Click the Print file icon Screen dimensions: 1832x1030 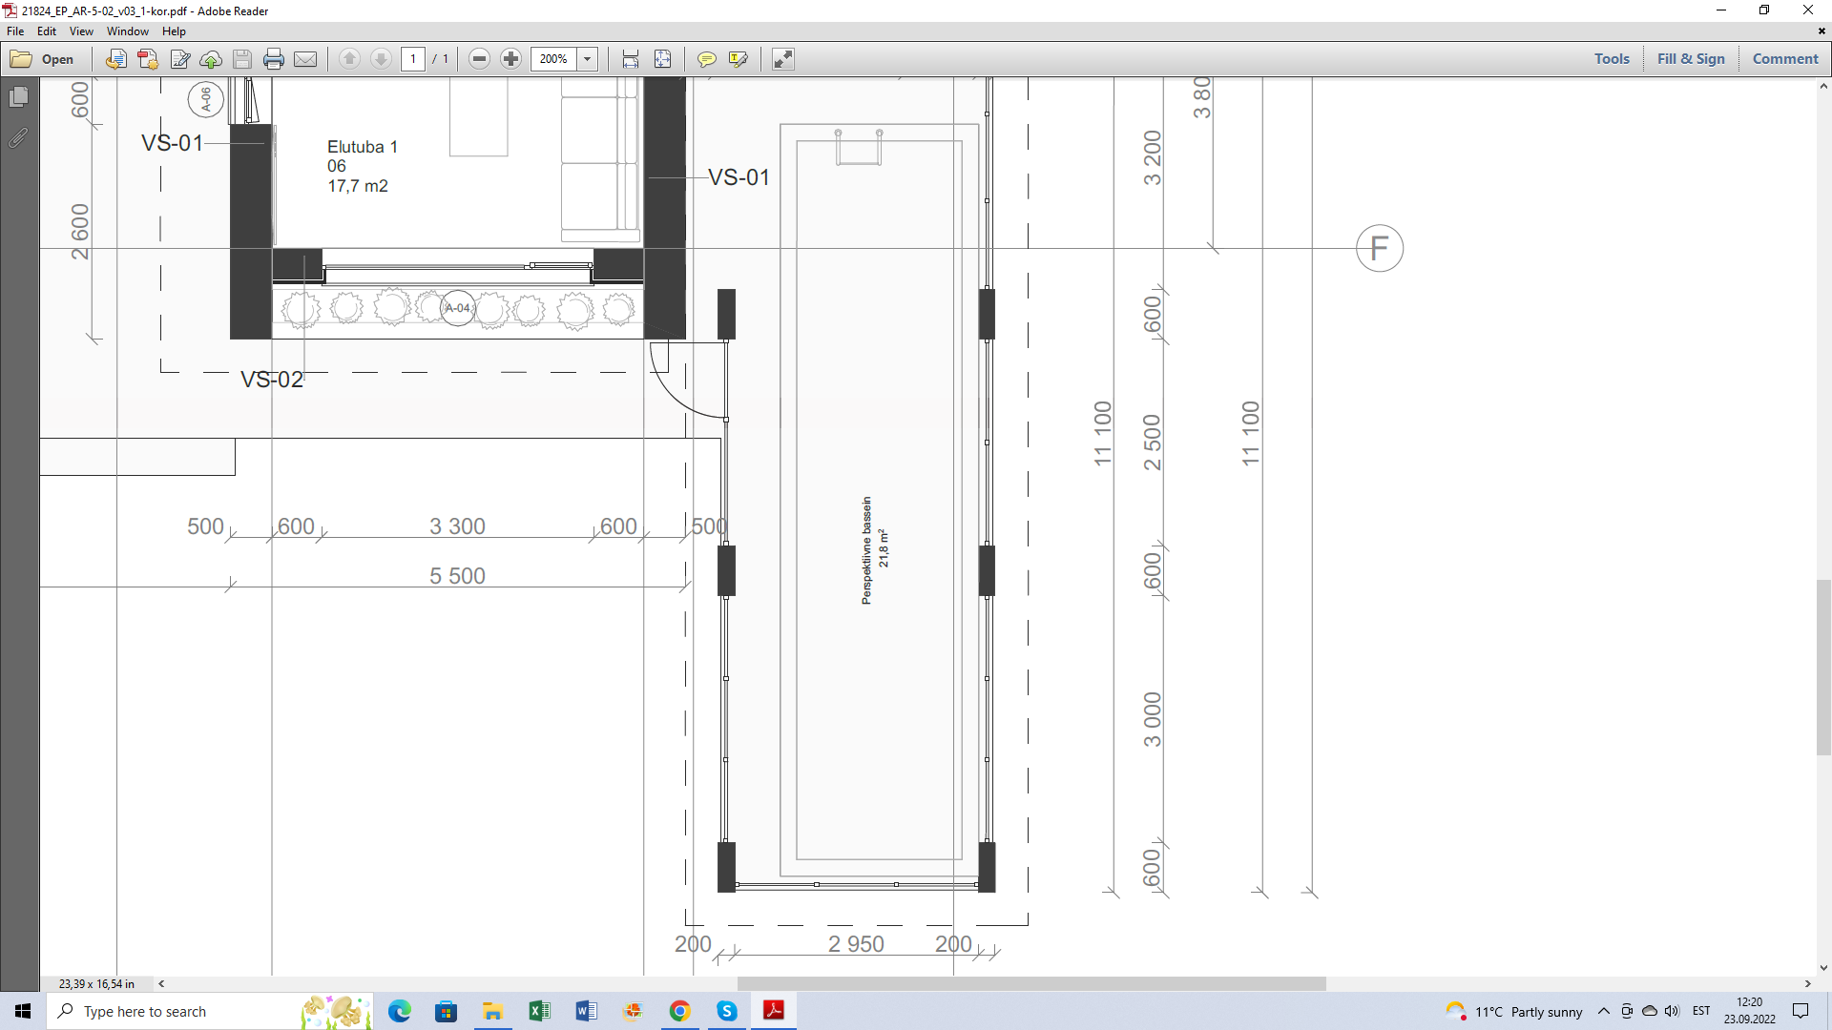[274, 59]
